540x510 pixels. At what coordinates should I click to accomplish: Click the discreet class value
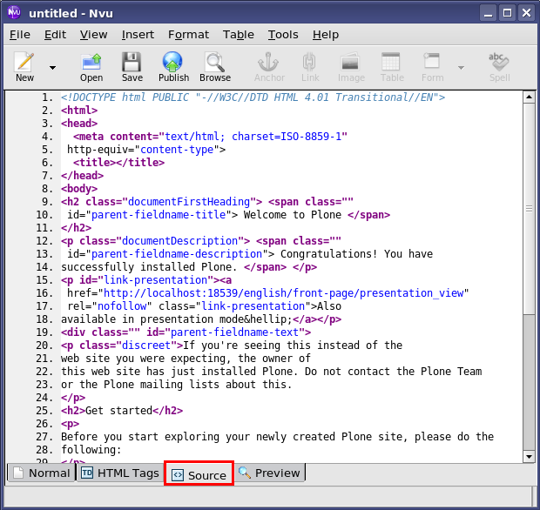(x=146, y=346)
